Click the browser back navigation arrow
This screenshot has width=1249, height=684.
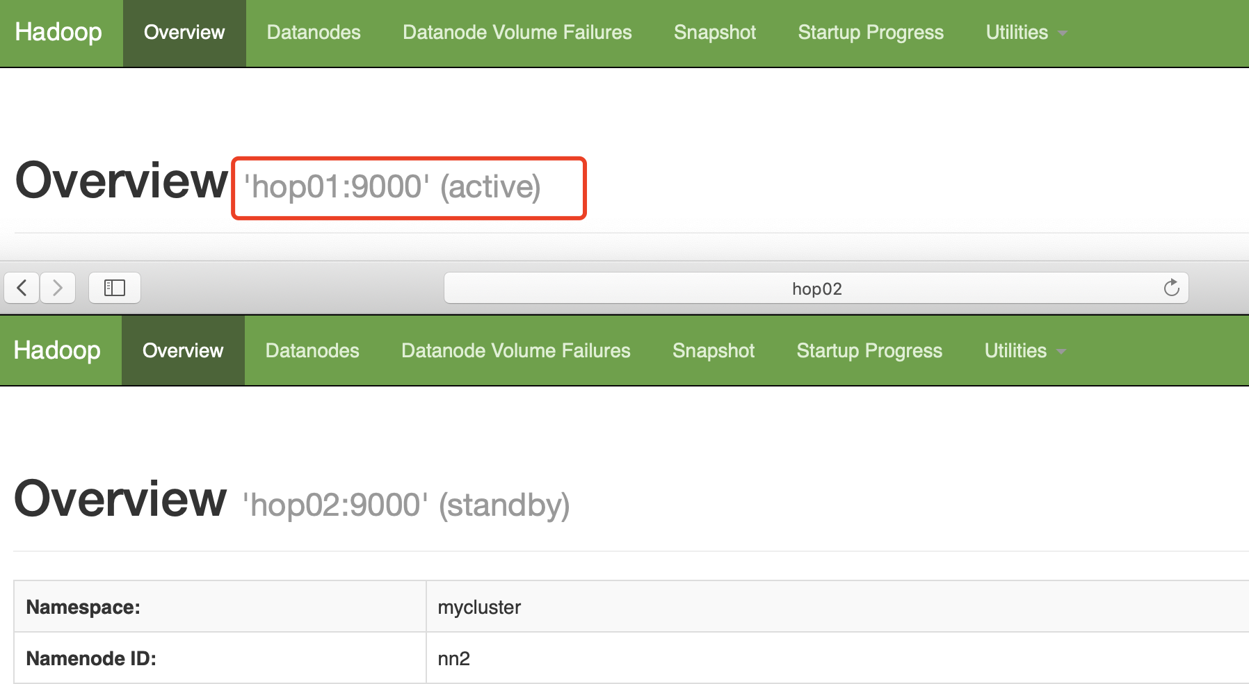22,287
